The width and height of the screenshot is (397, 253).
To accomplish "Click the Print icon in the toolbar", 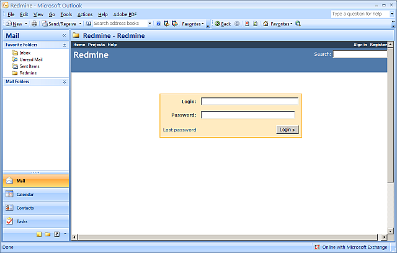I will click(x=34, y=24).
